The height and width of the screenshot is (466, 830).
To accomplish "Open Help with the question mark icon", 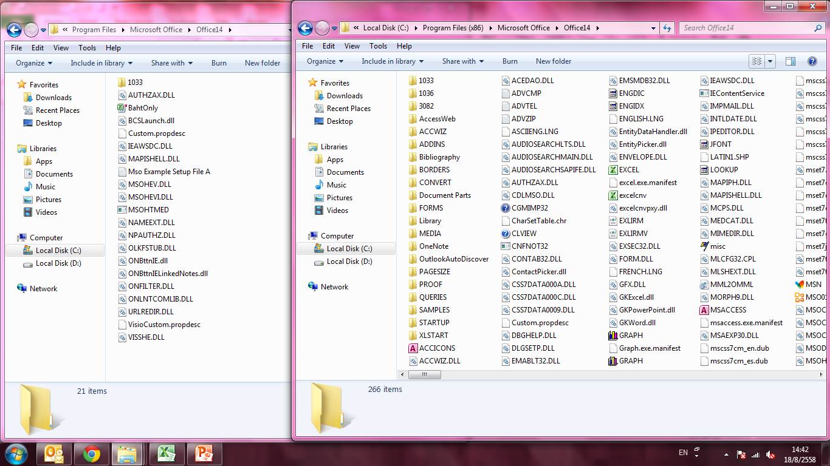I will tap(812, 61).
